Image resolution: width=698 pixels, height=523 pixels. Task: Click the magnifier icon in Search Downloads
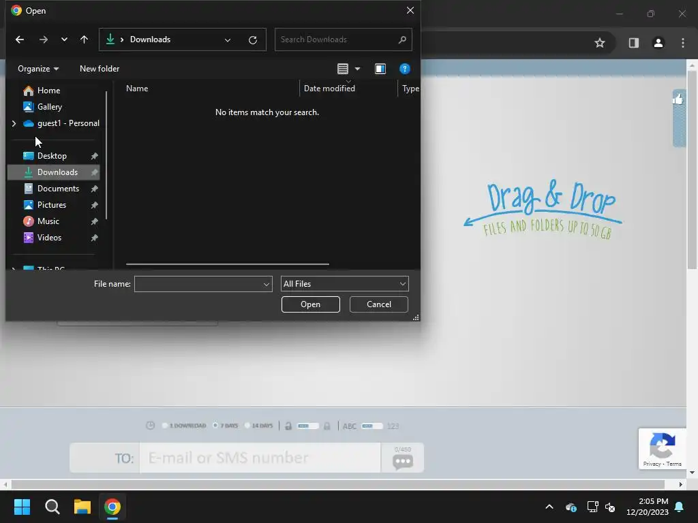402,39
